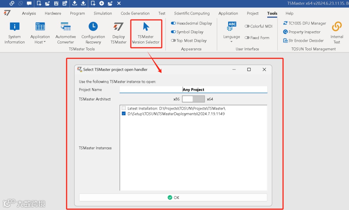The height and width of the screenshot is (210, 349).
Task: Enable Fixed Form switch
Action: point(247,37)
